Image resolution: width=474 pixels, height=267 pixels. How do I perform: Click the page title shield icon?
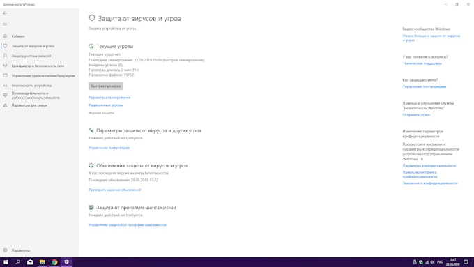[92, 18]
